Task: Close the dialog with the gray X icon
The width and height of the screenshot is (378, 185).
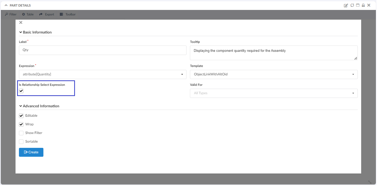Action: point(21,23)
